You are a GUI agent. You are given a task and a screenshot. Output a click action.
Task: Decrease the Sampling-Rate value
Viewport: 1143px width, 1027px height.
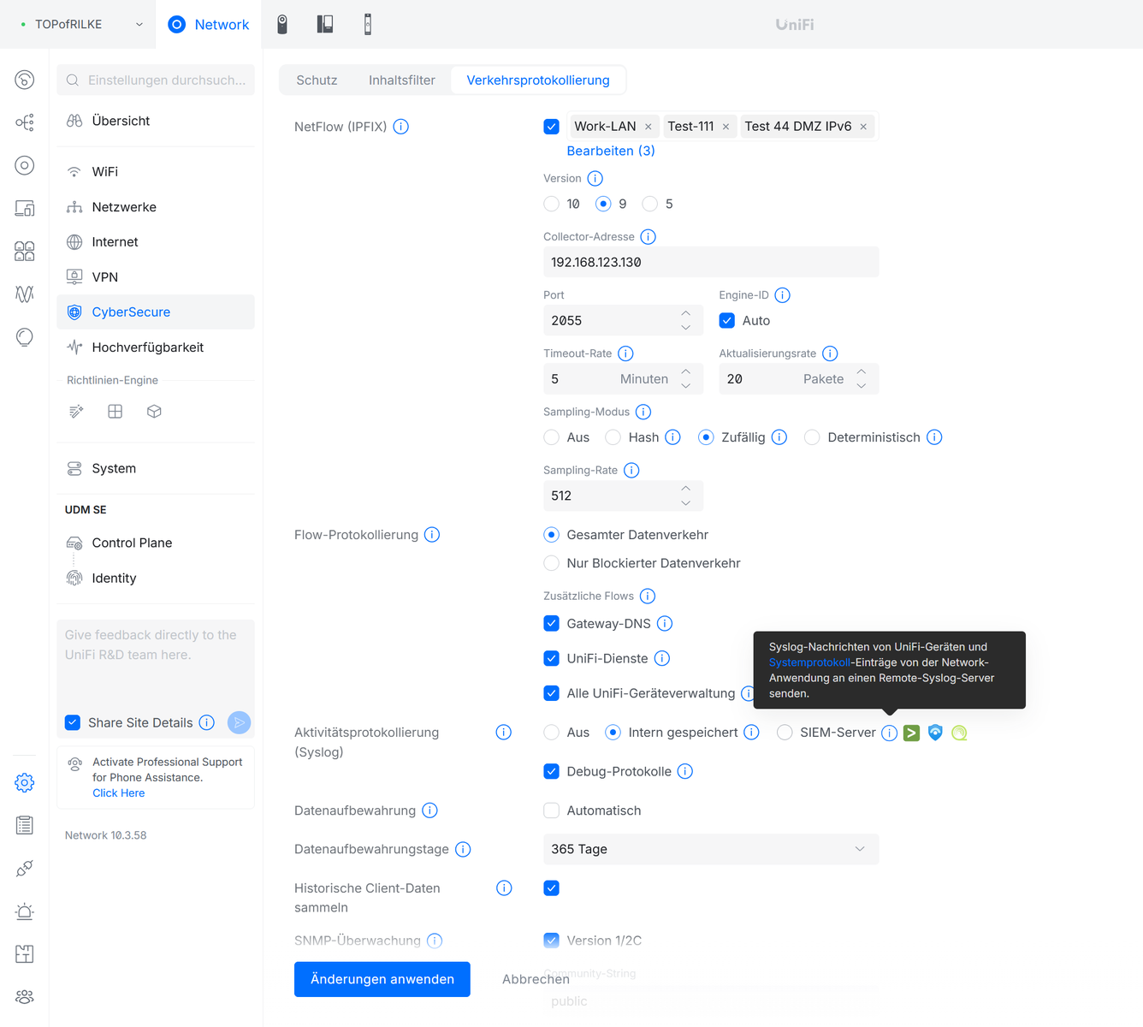click(686, 502)
